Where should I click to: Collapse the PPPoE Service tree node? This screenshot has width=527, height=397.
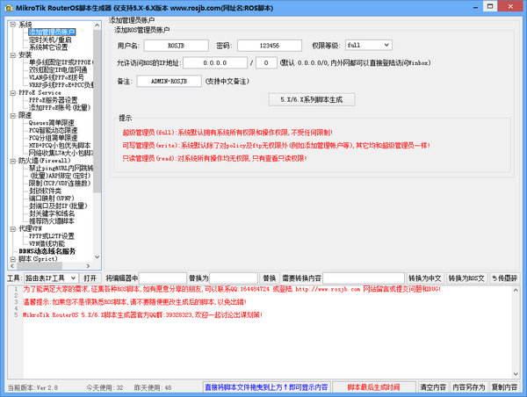(x=13, y=92)
